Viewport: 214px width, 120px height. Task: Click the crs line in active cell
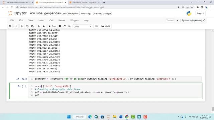click(53, 86)
